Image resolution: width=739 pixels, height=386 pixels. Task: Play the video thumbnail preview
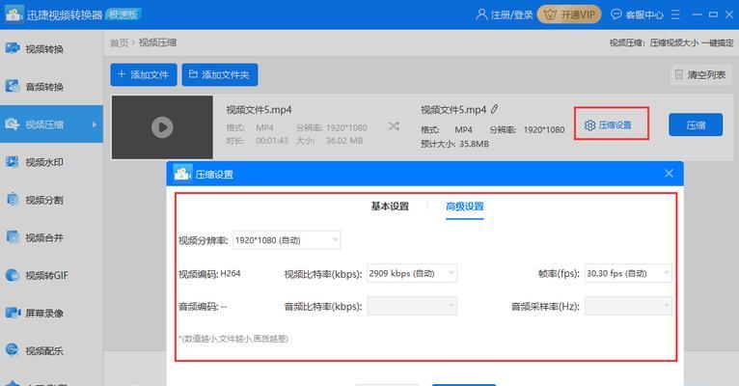tap(162, 127)
